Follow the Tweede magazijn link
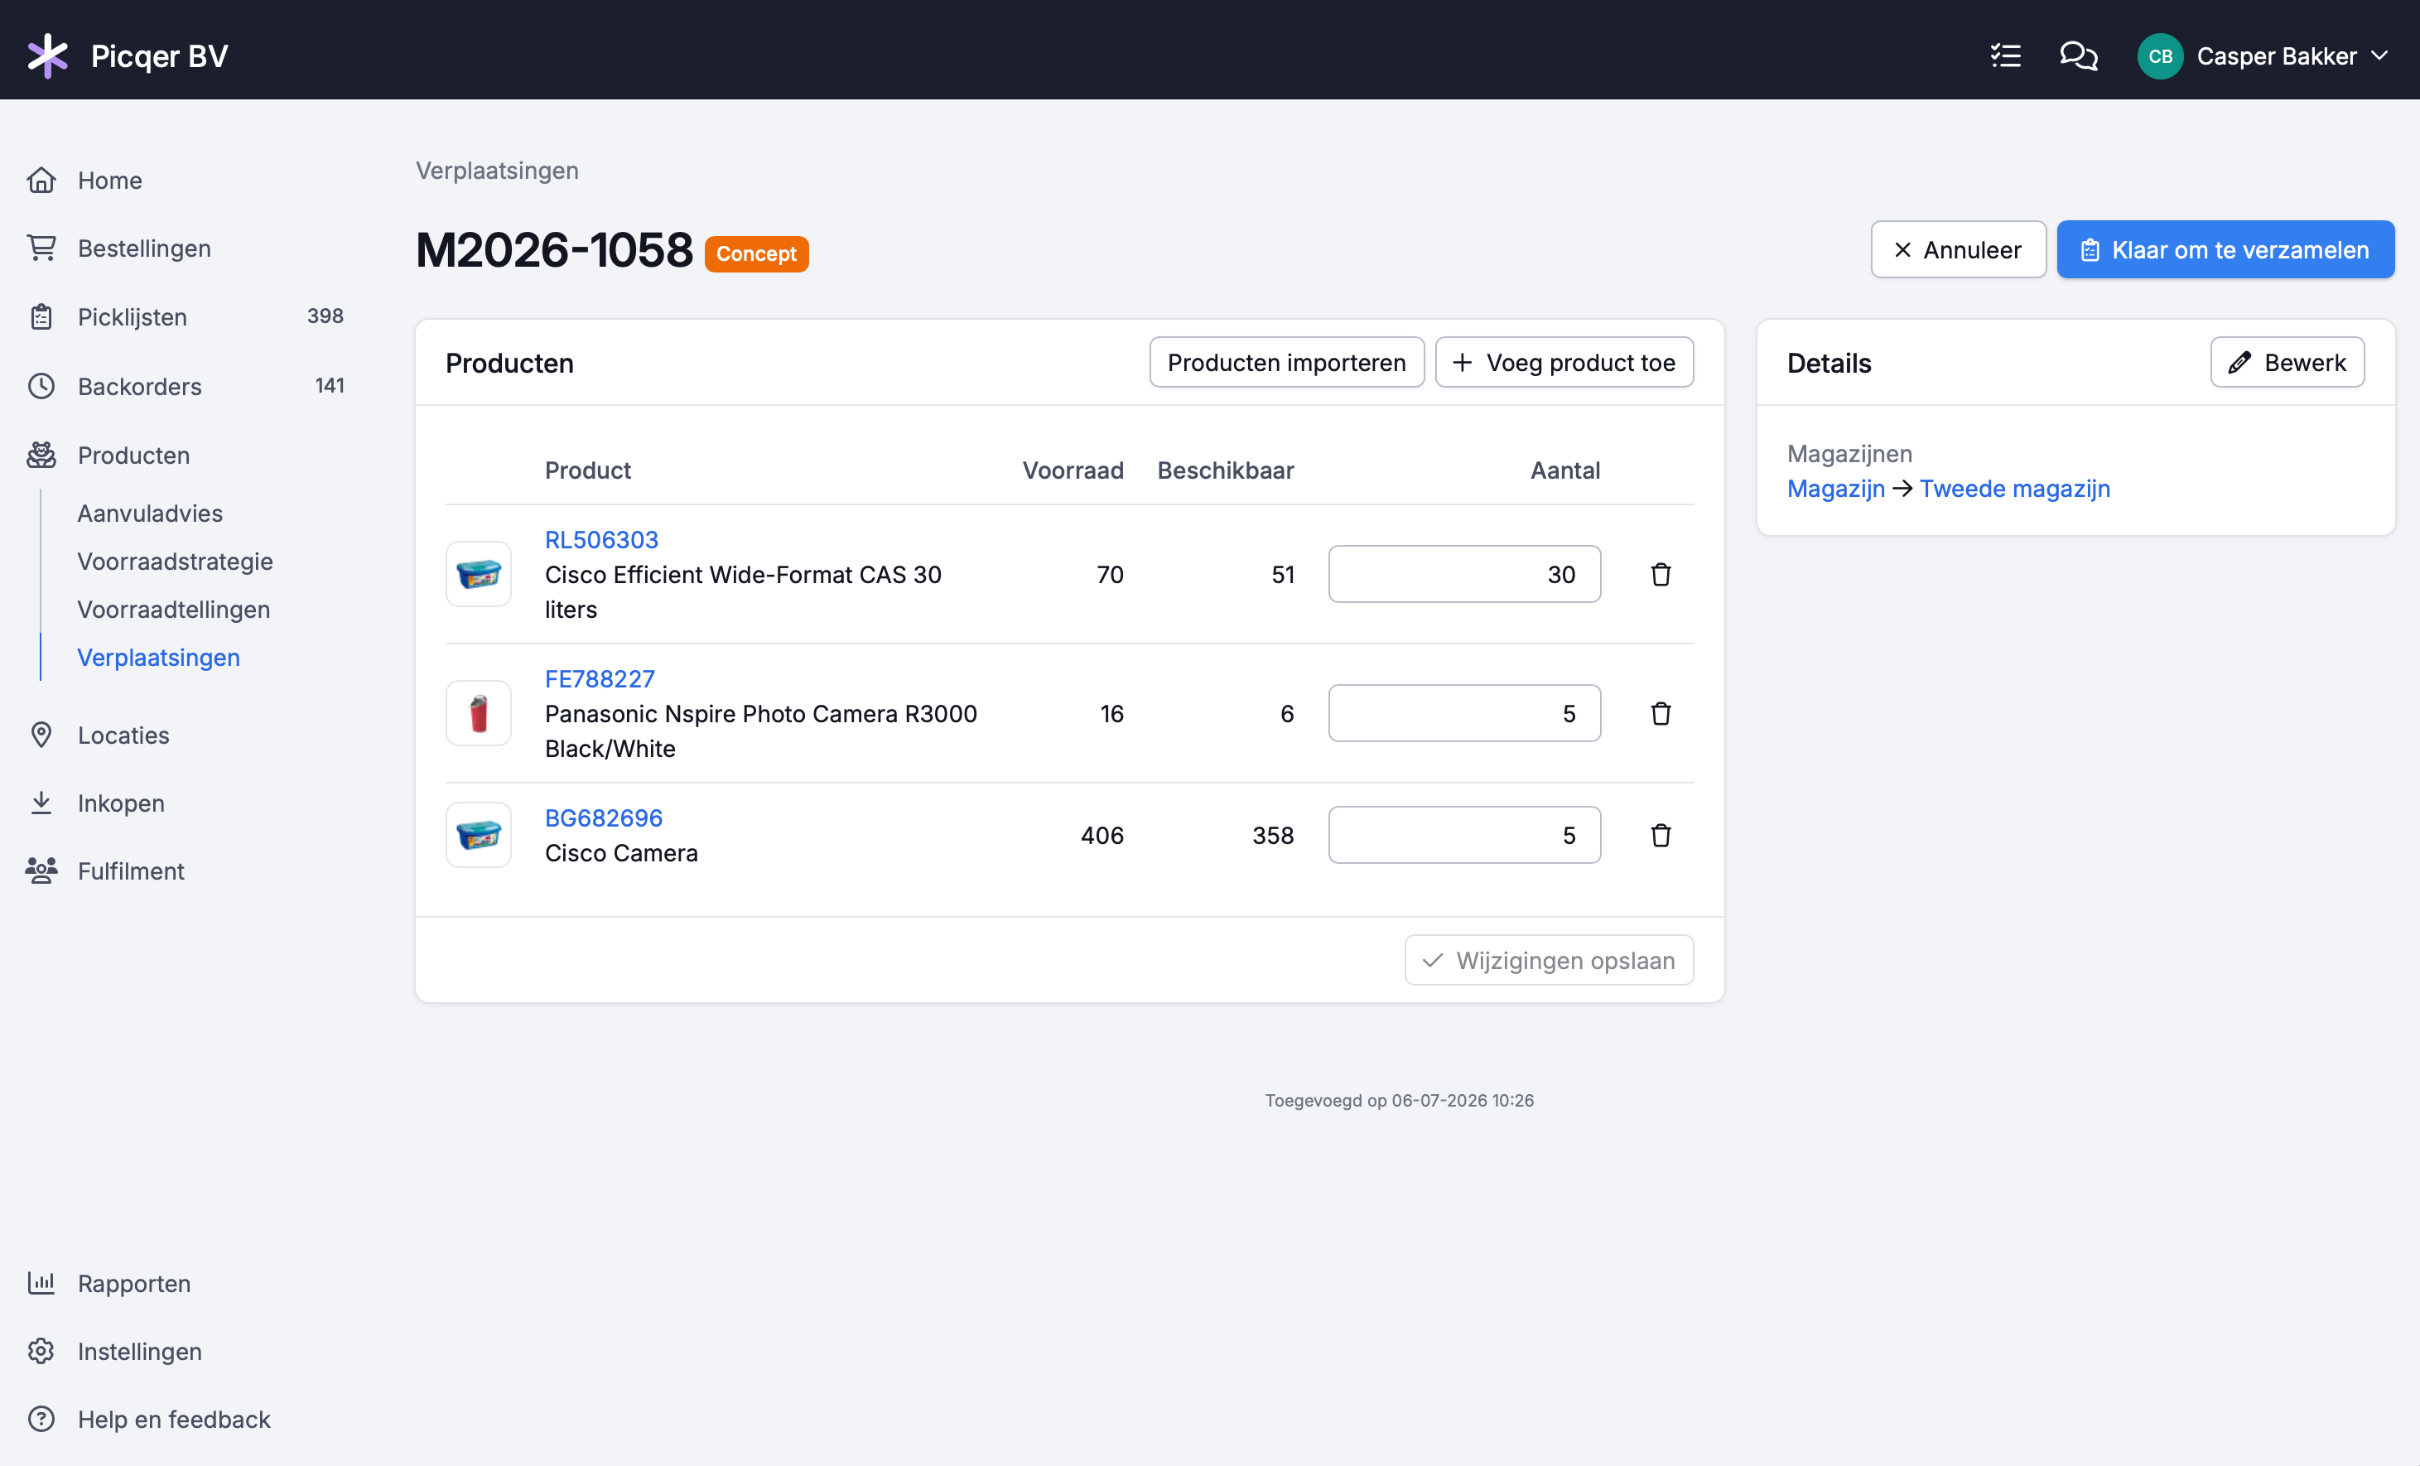Image resolution: width=2420 pixels, height=1466 pixels. pyautogui.click(x=2015, y=488)
